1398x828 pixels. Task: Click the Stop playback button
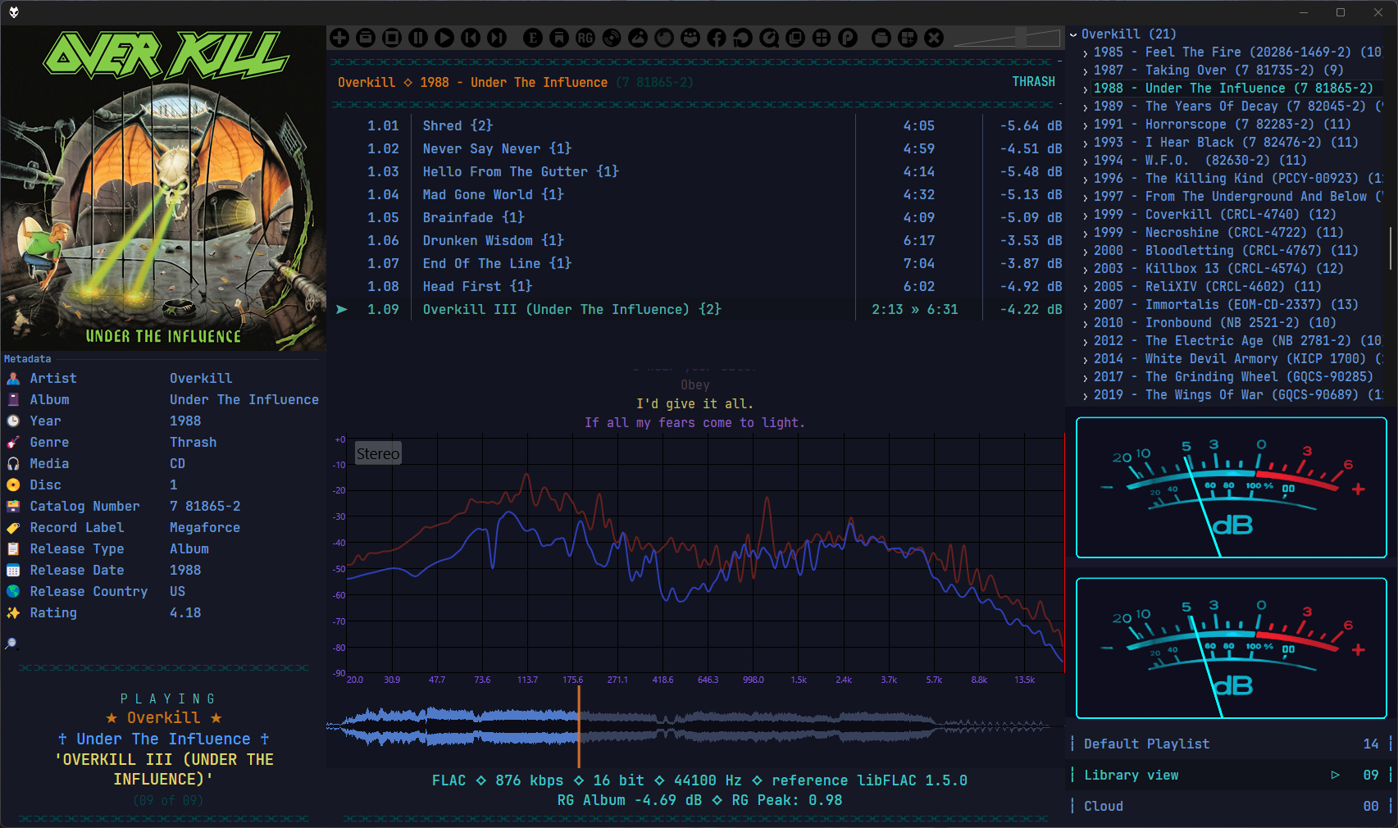pos(392,38)
